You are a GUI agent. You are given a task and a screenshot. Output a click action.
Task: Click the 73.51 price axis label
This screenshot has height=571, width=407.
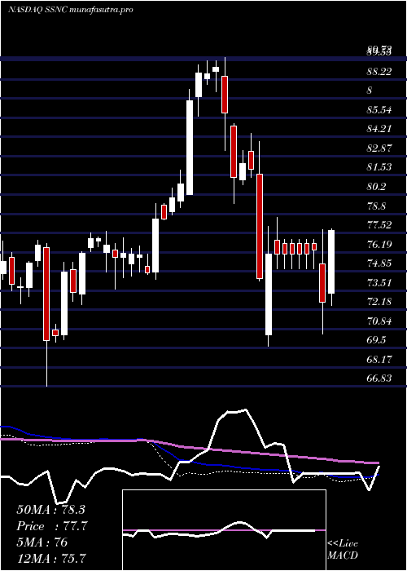(379, 282)
